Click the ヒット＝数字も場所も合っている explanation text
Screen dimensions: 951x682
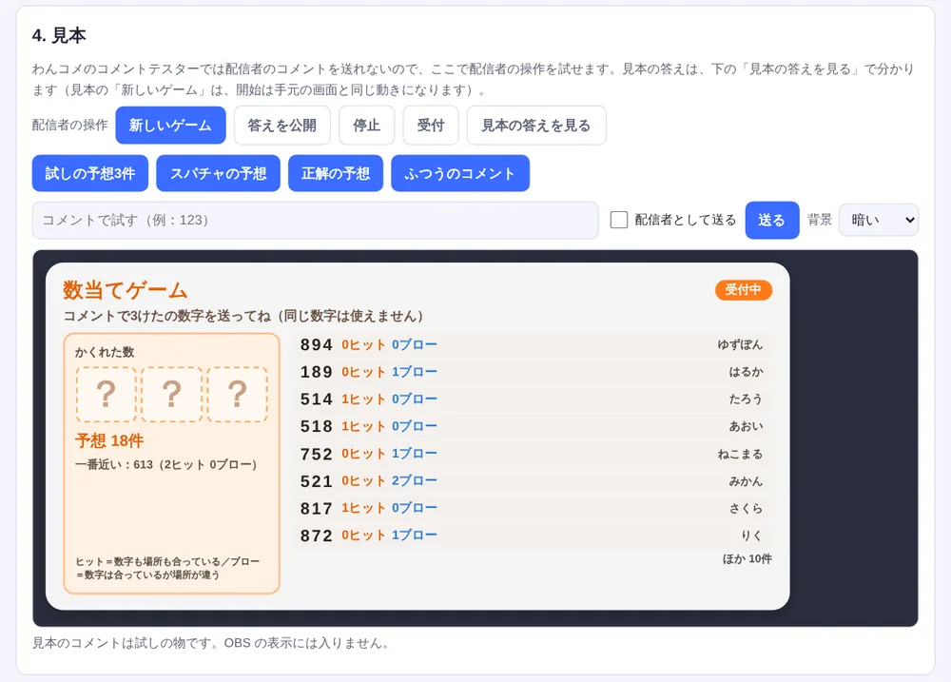[x=167, y=568]
